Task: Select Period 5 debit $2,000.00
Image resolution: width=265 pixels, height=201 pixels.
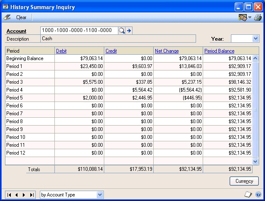Action: point(93,98)
